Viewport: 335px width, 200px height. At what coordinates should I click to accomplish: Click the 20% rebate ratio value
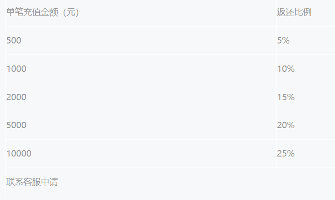[286, 125]
